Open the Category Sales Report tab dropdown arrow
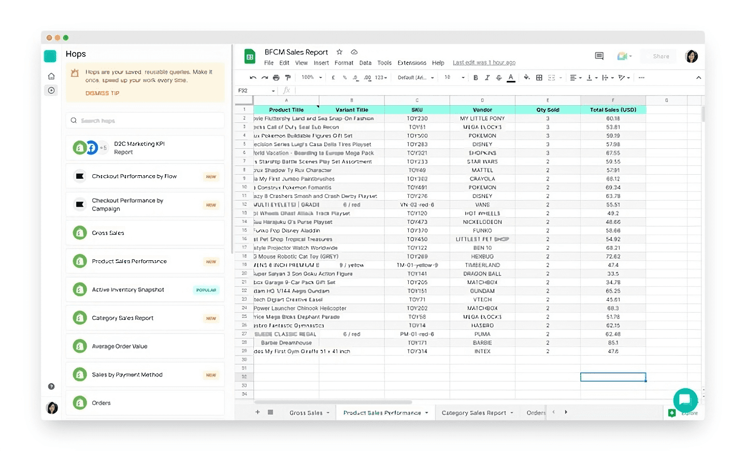Viewport: 746px width, 451px height. click(x=512, y=413)
